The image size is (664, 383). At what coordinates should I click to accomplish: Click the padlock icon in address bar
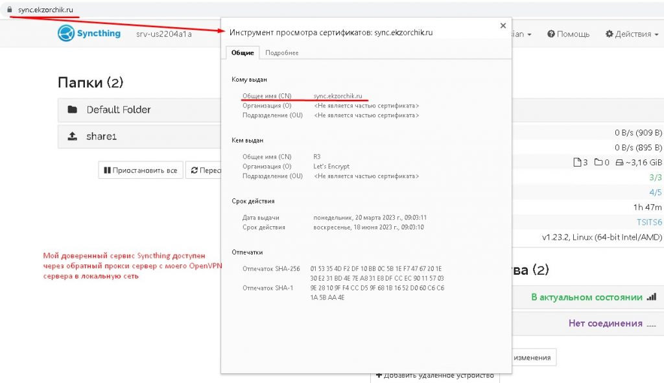tap(10, 10)
